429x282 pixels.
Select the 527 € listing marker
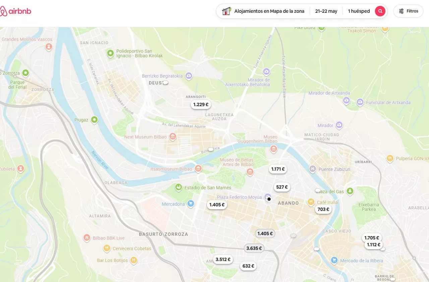coord(282,187)
